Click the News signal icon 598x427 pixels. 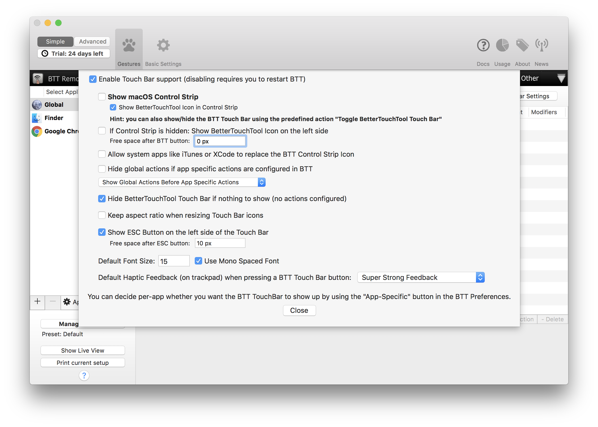point(542,45)
